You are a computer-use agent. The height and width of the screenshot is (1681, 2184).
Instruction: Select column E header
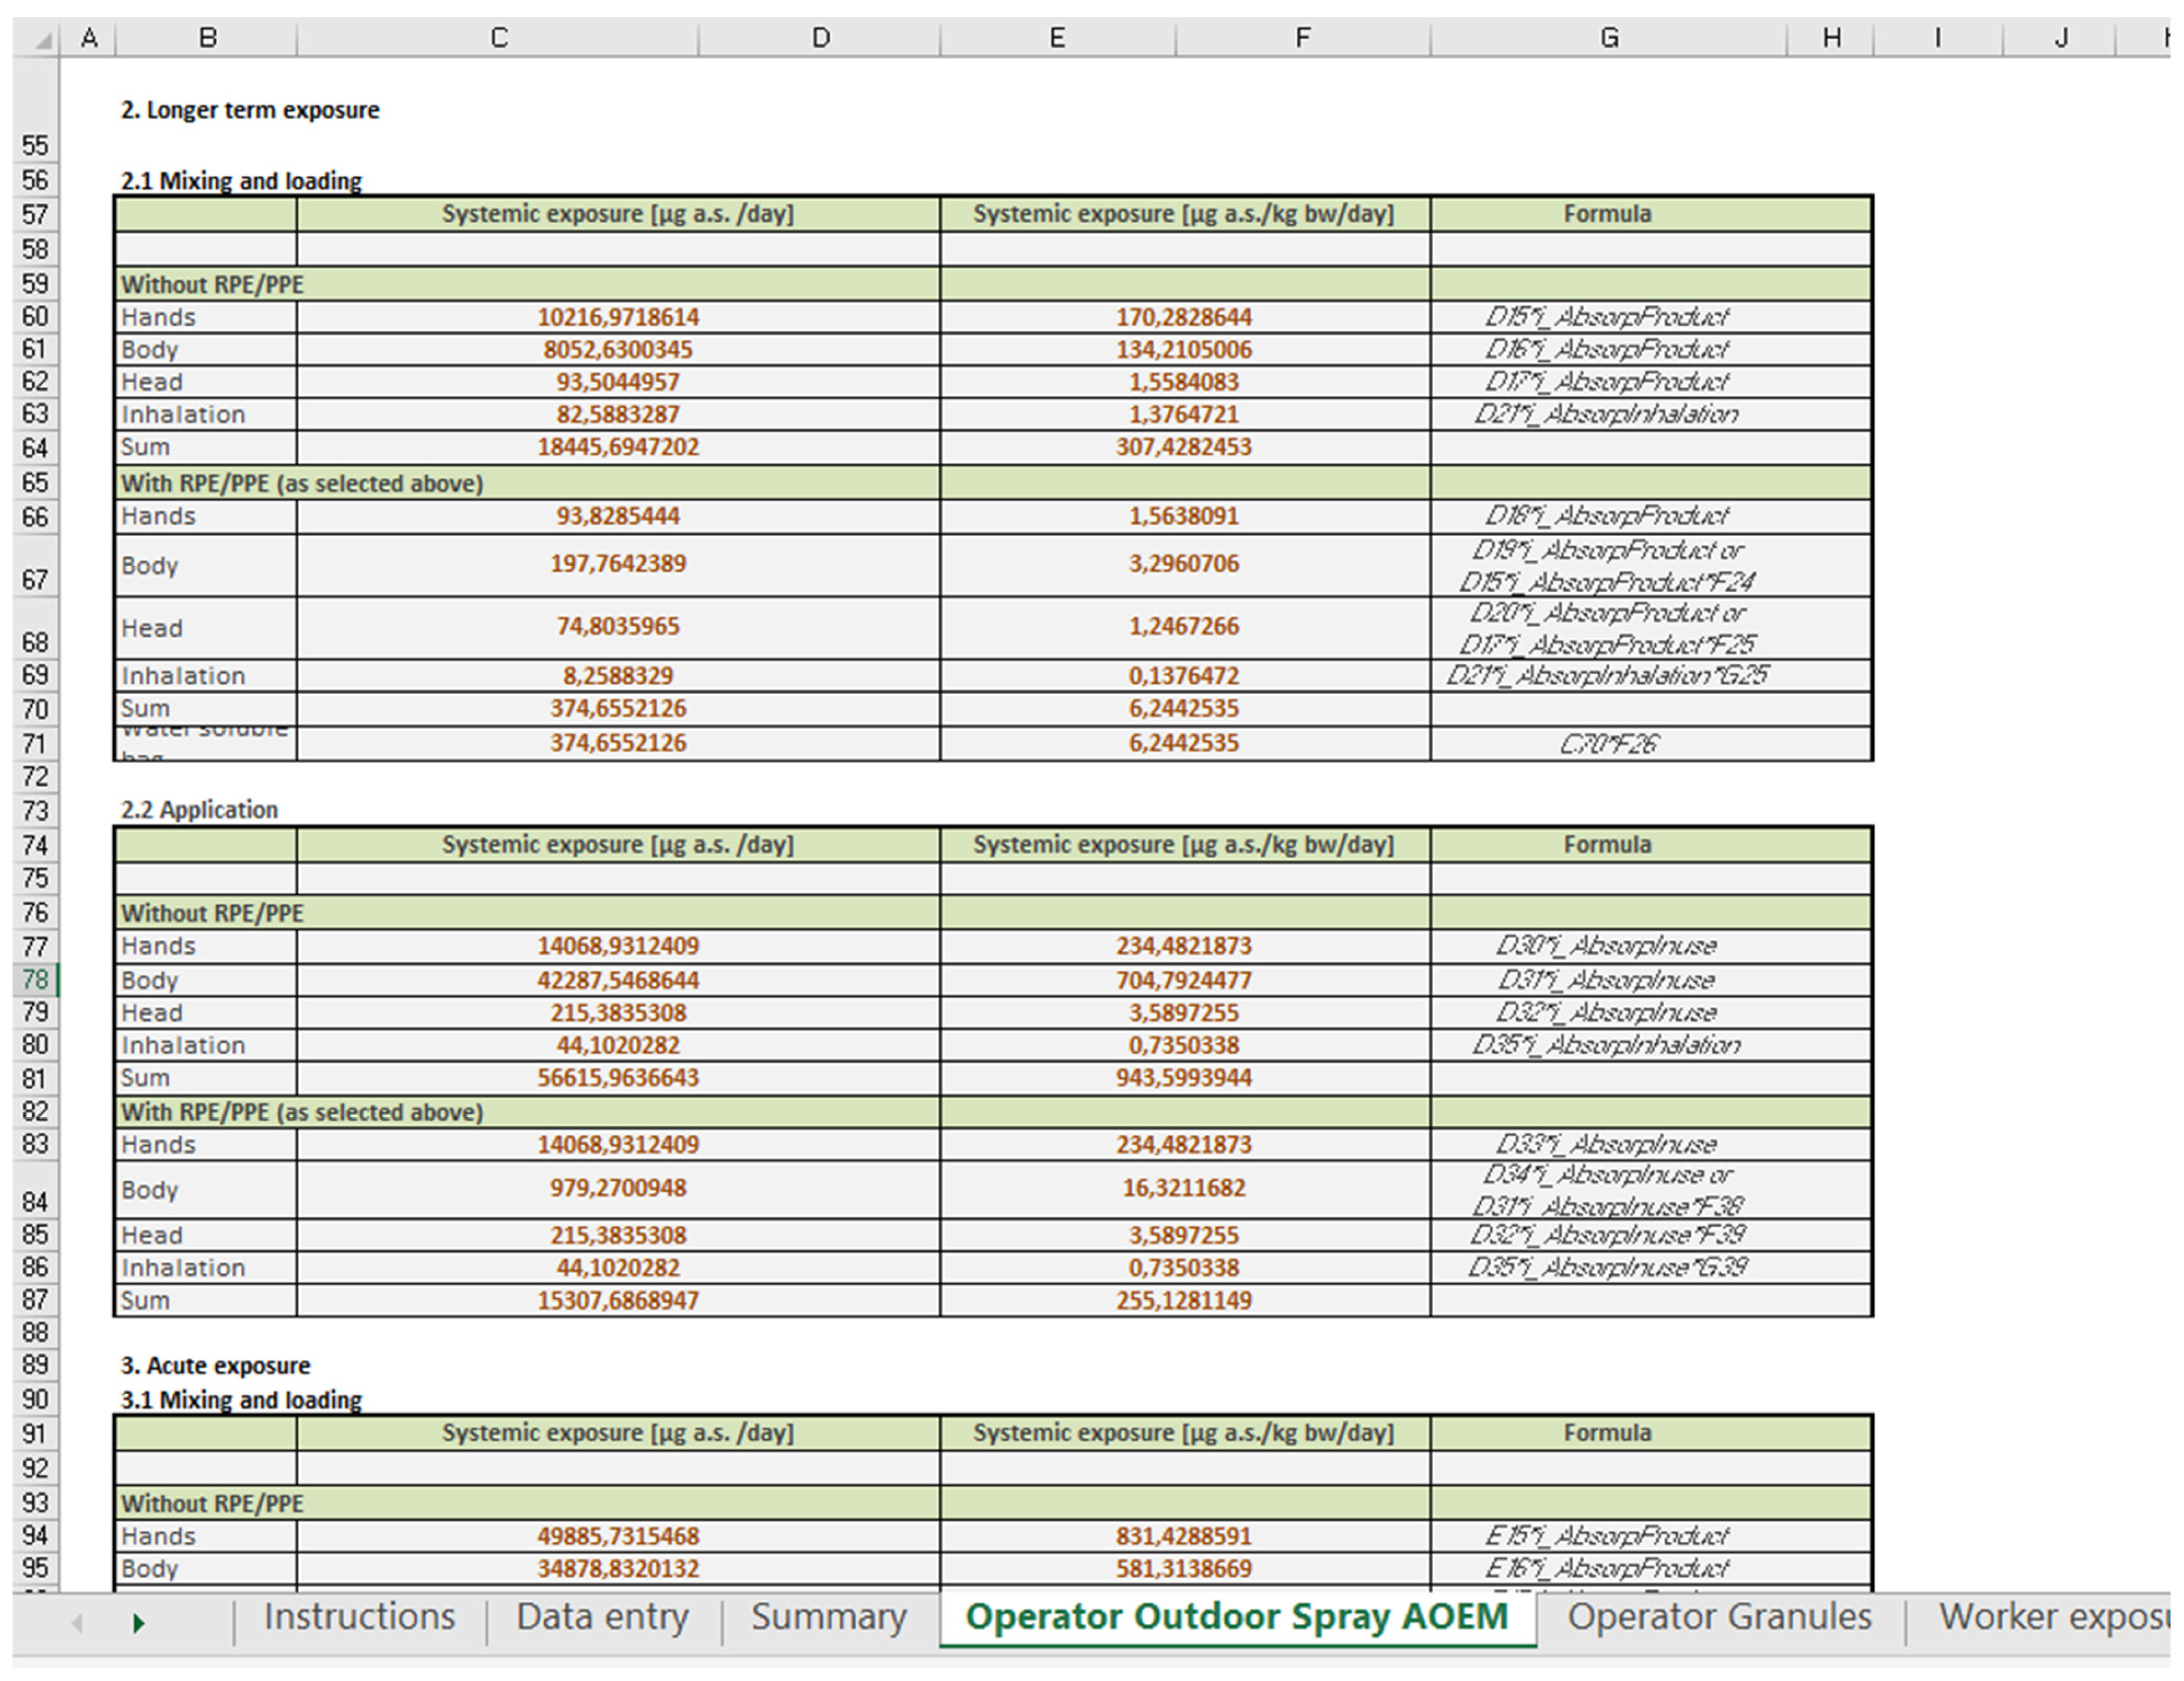click(1056, 38)
